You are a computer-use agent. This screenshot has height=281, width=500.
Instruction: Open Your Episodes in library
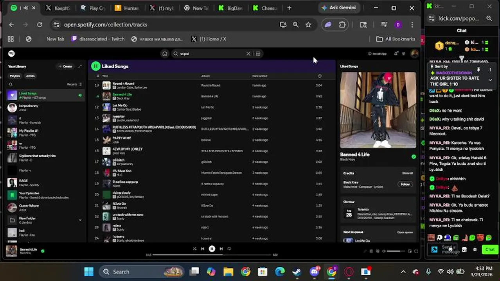click(46, 195)
